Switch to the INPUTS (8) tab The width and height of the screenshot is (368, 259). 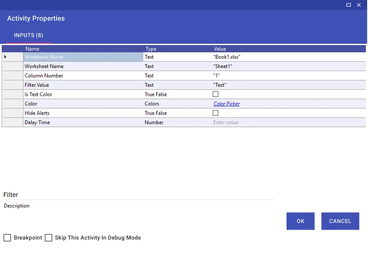(x=29, y=35)
